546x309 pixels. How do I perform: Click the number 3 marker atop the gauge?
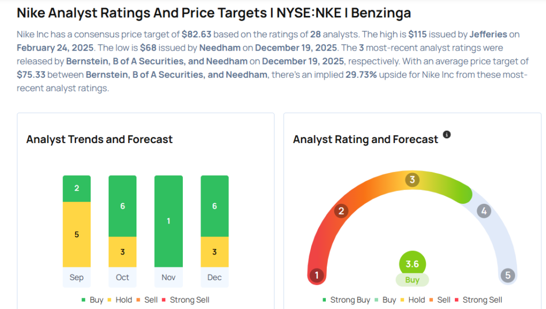[412, 179]
